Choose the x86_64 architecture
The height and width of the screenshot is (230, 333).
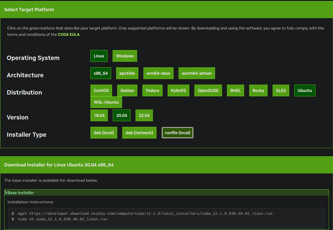coord(101,73)
